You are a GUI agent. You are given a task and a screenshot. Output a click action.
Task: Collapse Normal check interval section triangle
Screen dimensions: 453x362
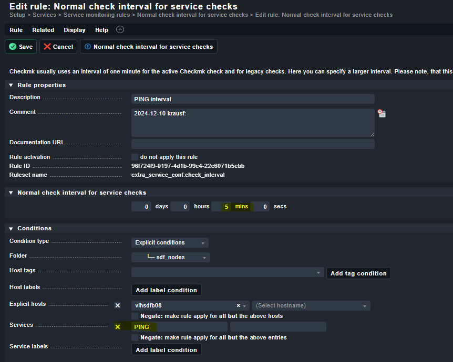11,193
